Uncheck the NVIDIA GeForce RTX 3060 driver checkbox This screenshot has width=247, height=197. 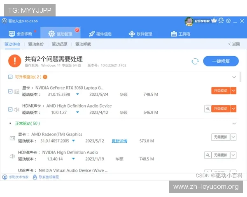[x=10, y=91]
